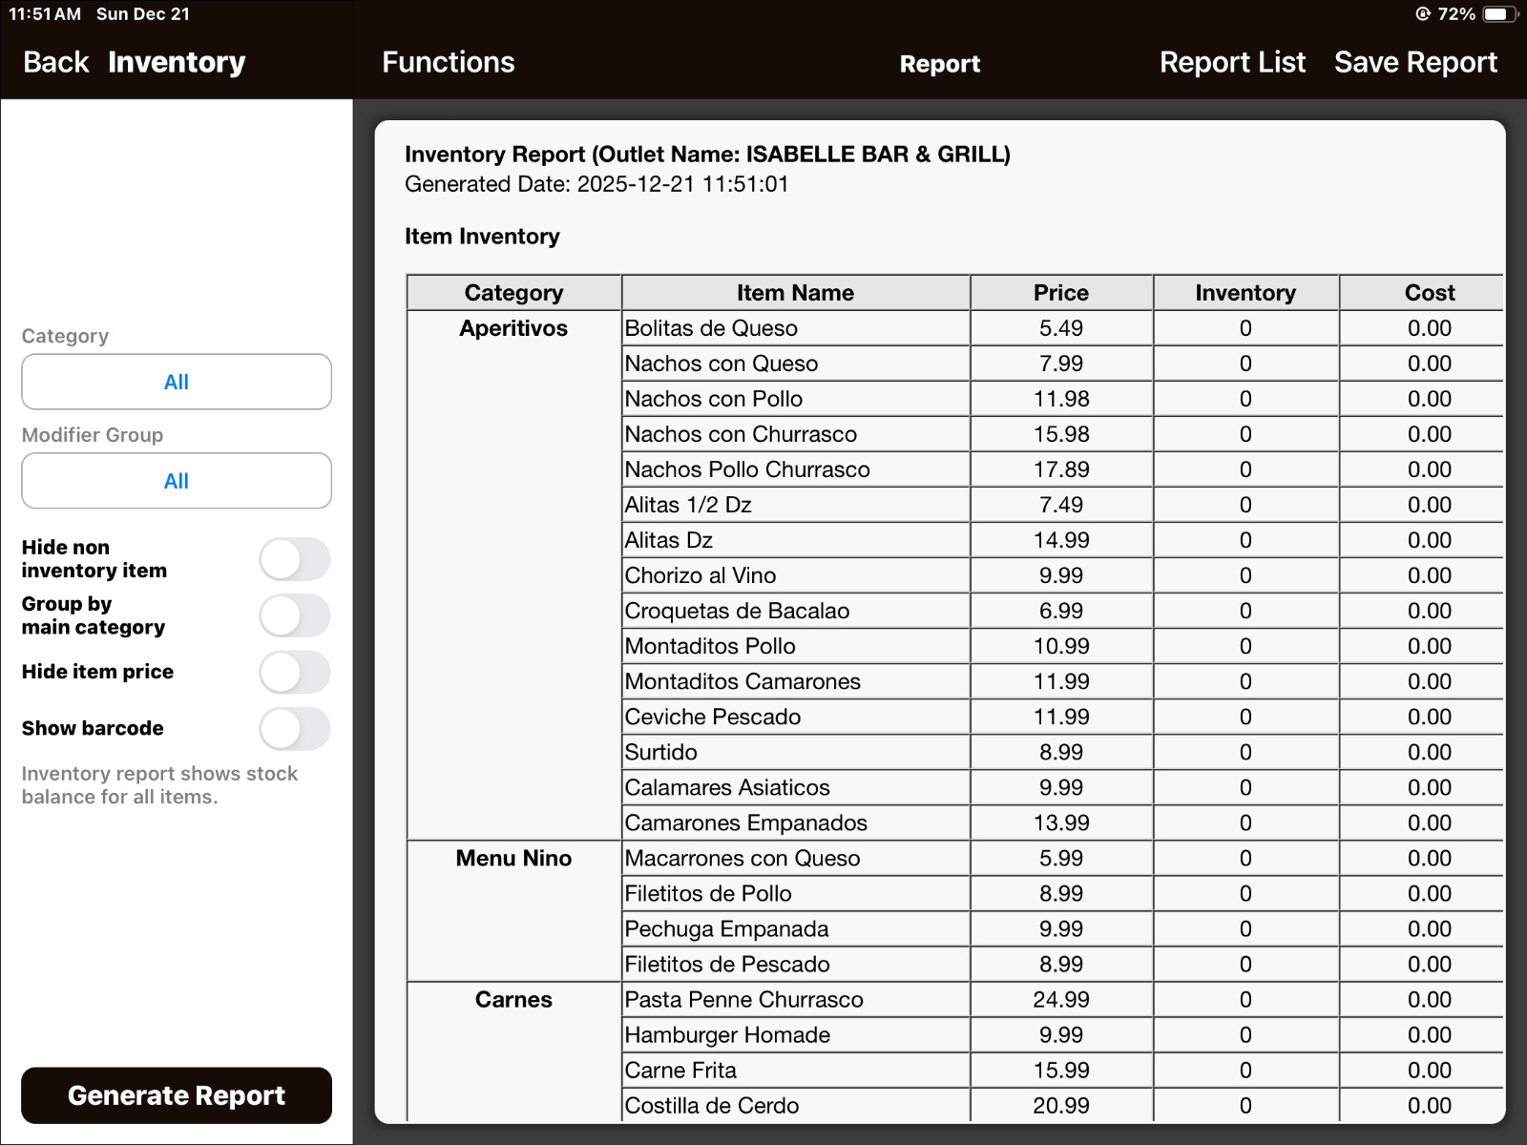1527x1145 pixels.
Task: Tap the orientation lock status icon
Action: coord(1422,14)
